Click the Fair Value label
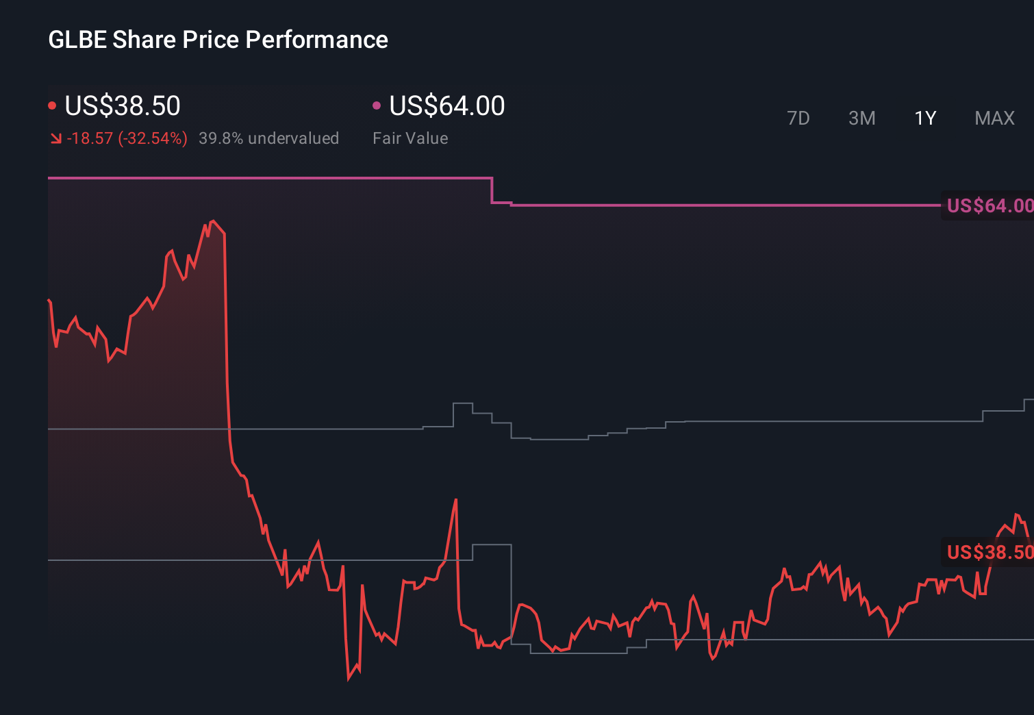This screenshot has width=1034, height=715. pos(409,138)
